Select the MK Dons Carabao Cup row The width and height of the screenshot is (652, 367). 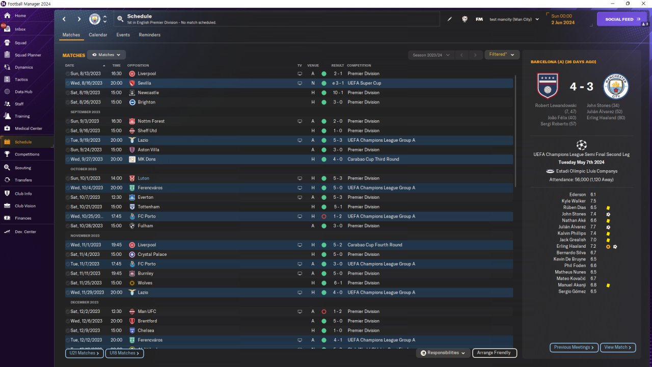coord(289,160)
